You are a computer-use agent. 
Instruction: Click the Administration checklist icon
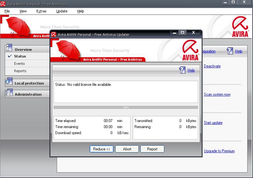pos(9,93)
